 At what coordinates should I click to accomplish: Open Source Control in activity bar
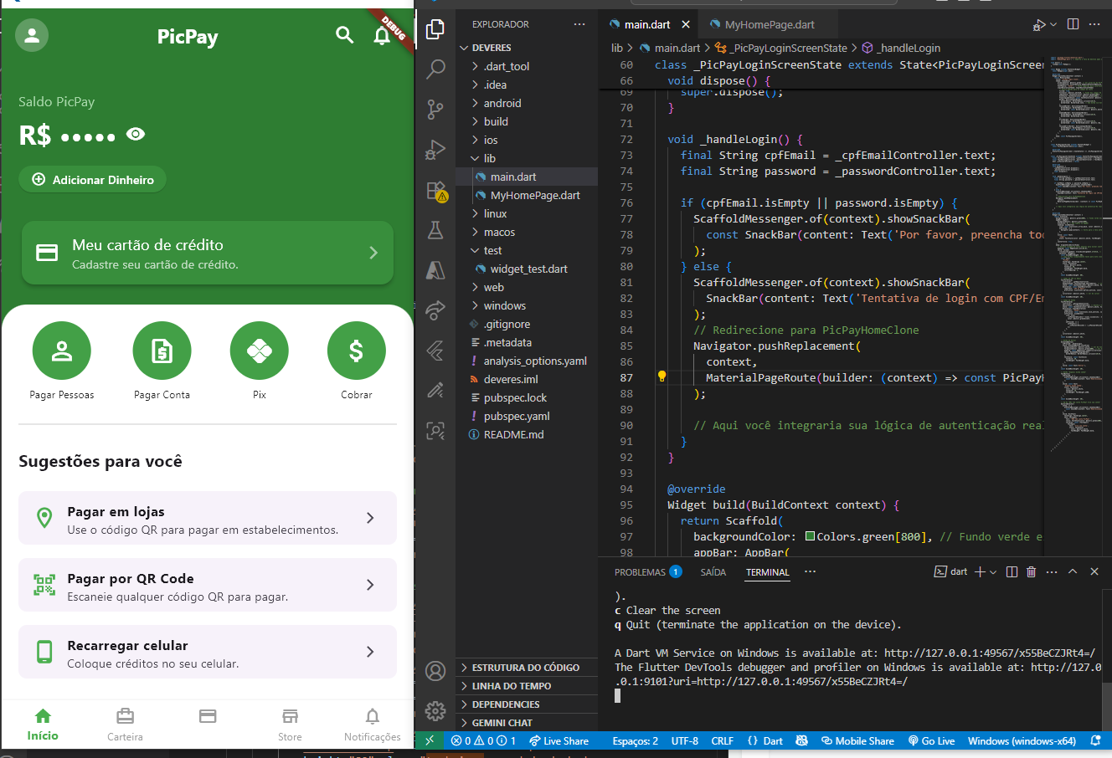pos(435,109)
